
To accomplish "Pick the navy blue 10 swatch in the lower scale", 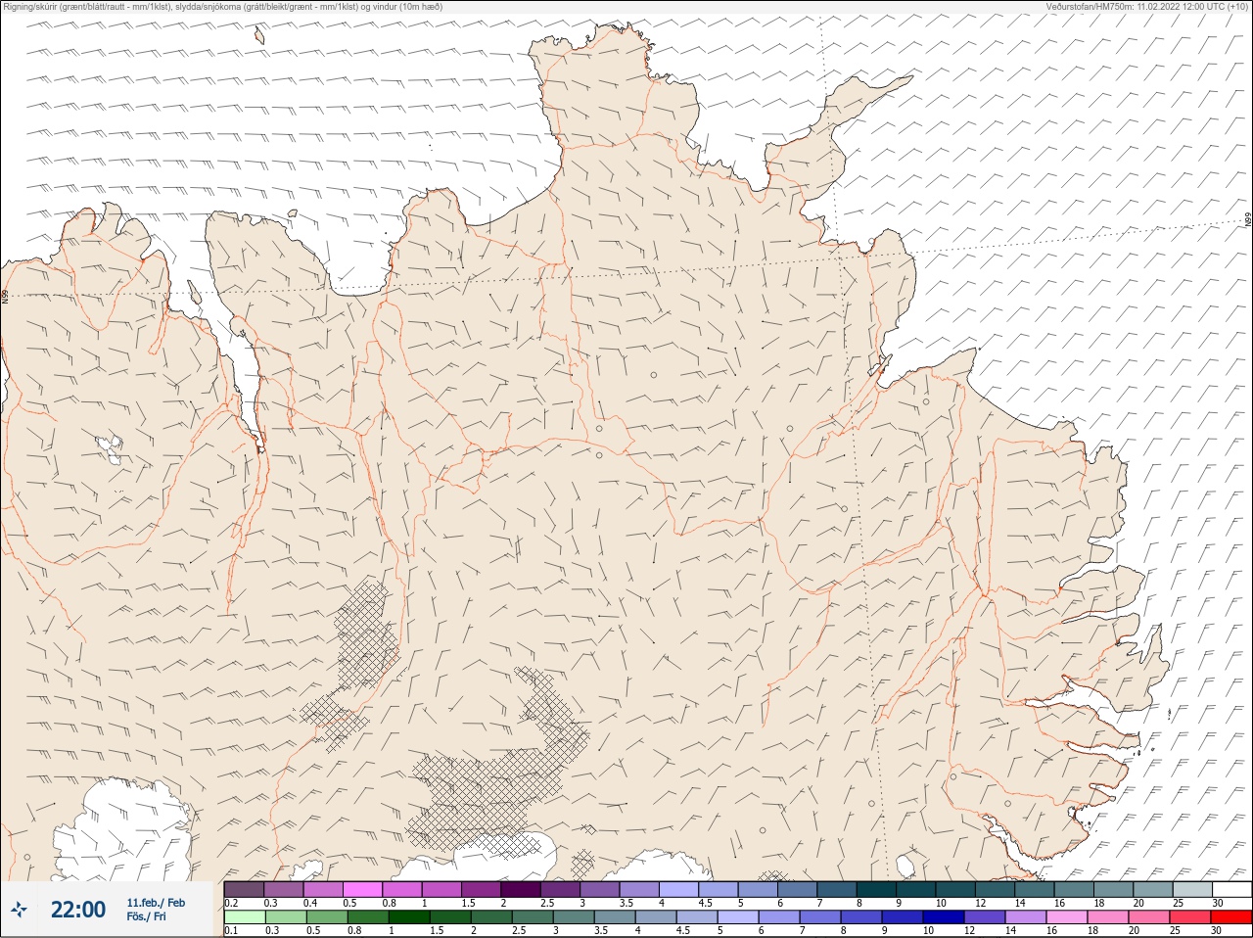I will [x=945, y=917].
